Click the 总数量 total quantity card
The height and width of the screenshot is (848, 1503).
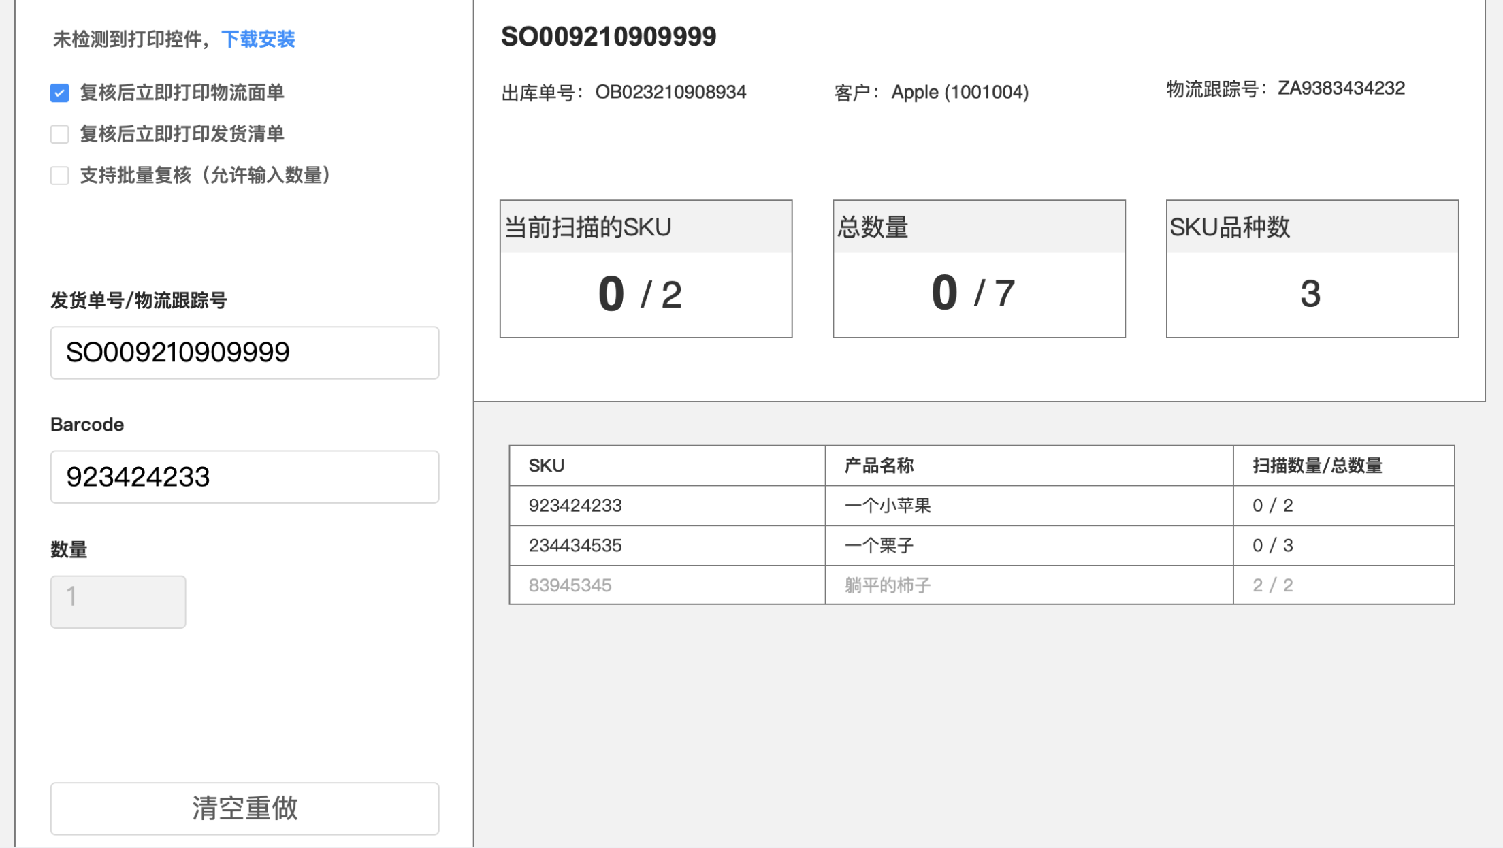979,269
